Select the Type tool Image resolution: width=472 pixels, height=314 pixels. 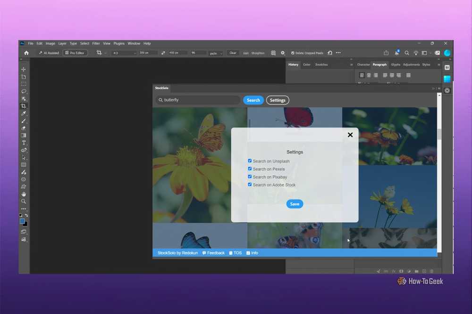24,143
